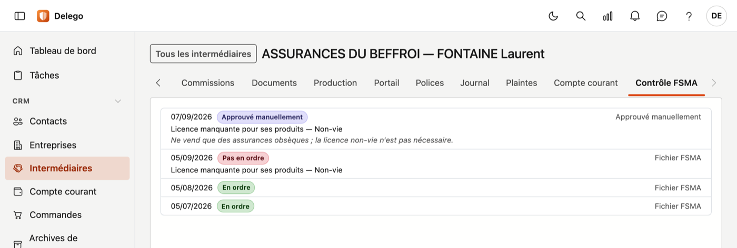Click the Tâches clipboard icon
The image size is (737, 248).
(18, 75)
